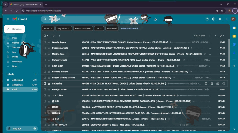This screenshot has width=238, height=133.
Task: Bookmark this page with the star icon
Action: [x=222, y=11]
